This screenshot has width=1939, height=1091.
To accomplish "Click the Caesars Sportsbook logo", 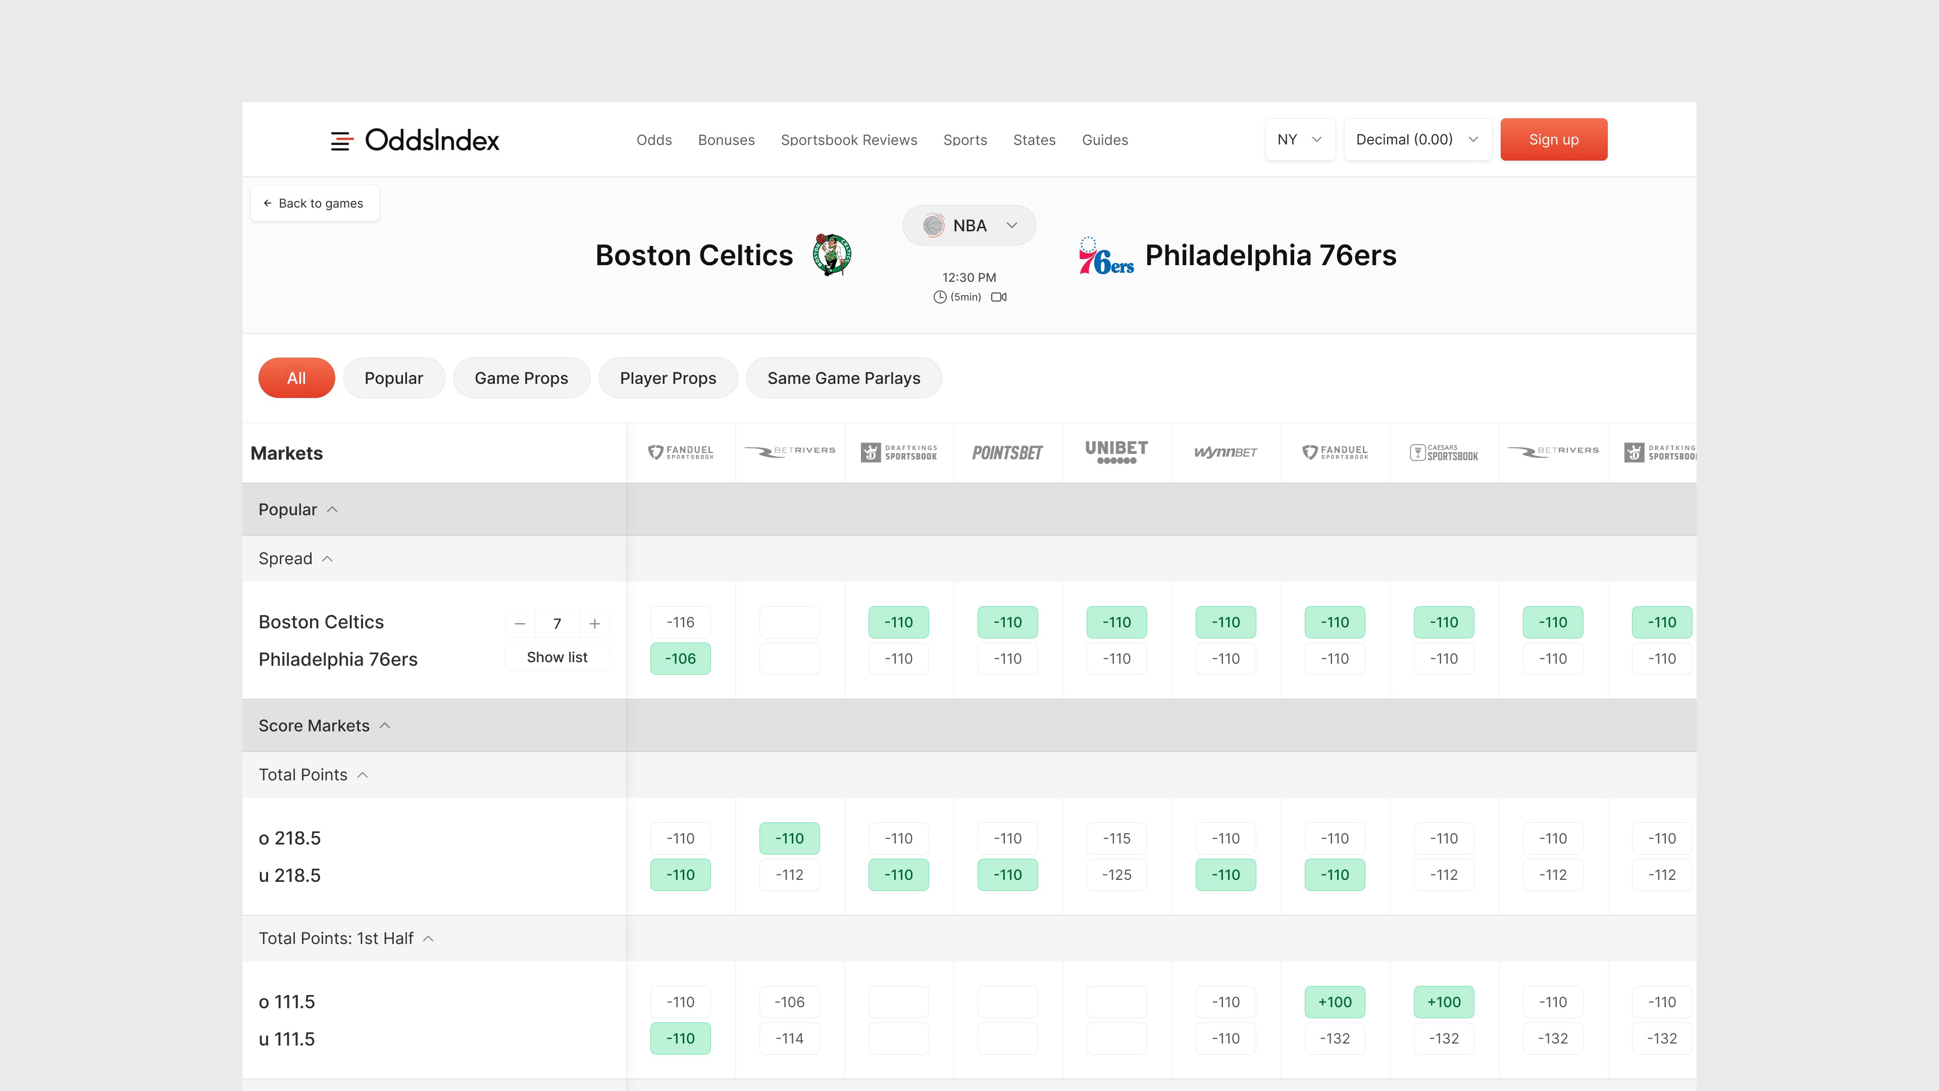I will [x=1444, y=453].
